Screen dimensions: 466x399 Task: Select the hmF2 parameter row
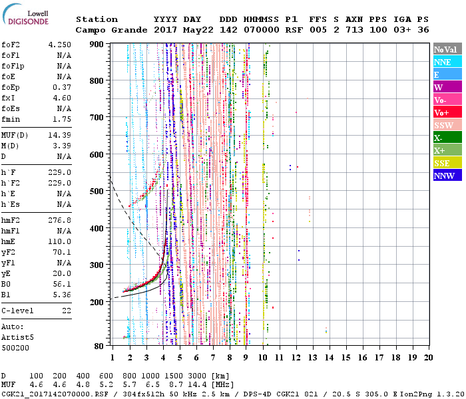tap(37, 220)
